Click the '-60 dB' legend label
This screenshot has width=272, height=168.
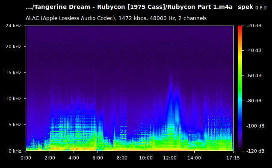(x=254, y=75)
